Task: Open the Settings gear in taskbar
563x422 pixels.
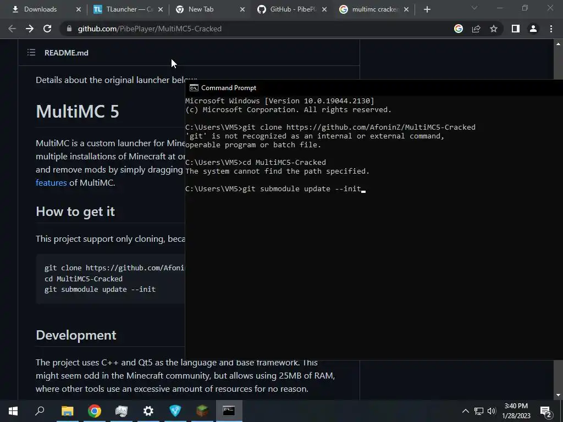Action: click(148, 411)
